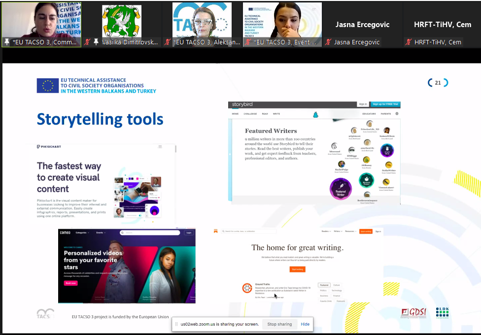Click the Substack search field
The width and height of the screenshot is (481, 335).
click(x=248, y=232)
